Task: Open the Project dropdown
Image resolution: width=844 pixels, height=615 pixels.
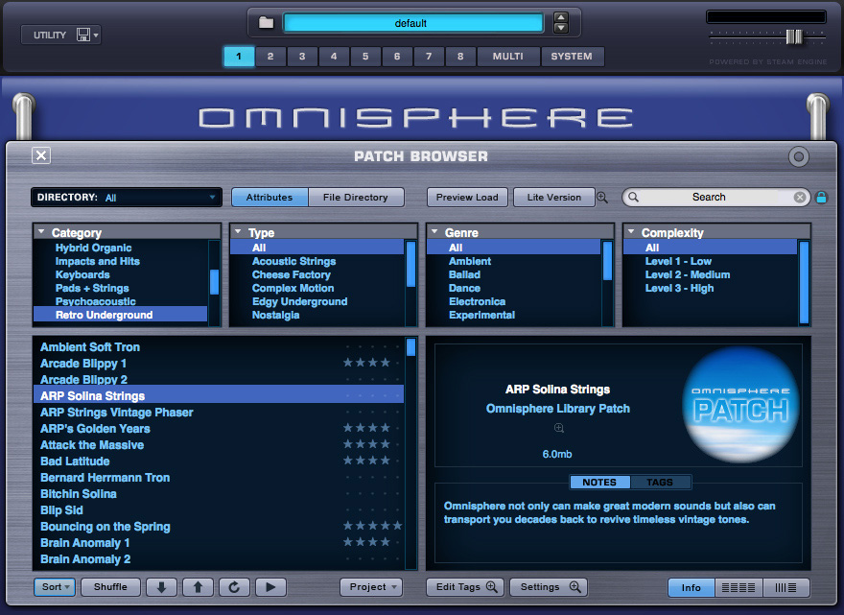Action: [371, 587]
